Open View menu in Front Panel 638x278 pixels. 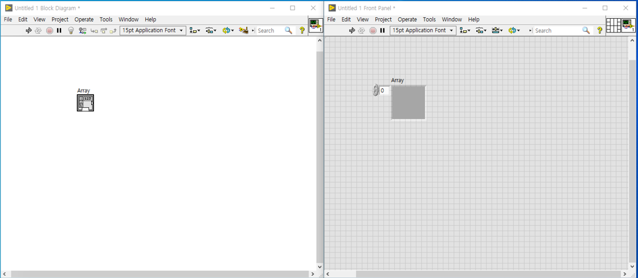tap(363, 19)
